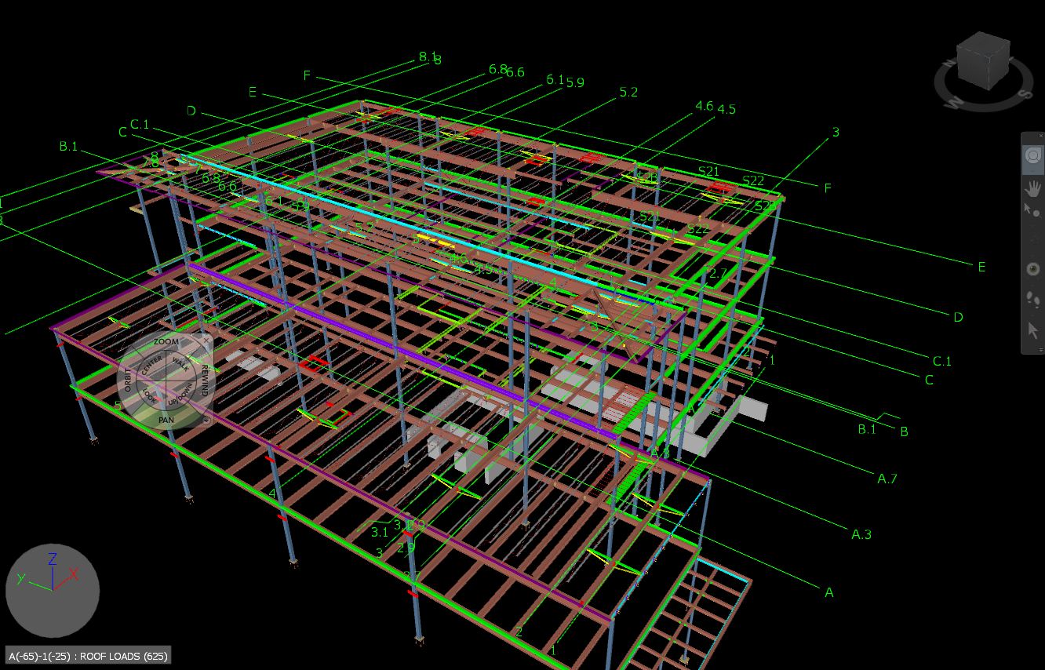The height and width of the screenshot is (670, 1045).
Task: Activate the Walk footsteps tool
Action: click(x=1033, y=299)
